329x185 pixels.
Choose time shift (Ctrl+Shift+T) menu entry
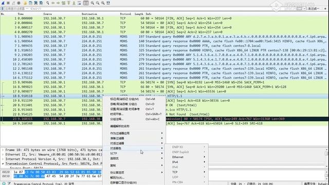pos(134,114)
